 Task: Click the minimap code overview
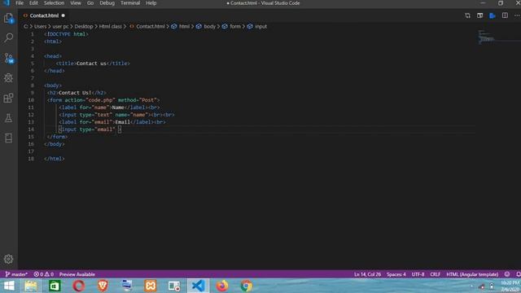487,37
